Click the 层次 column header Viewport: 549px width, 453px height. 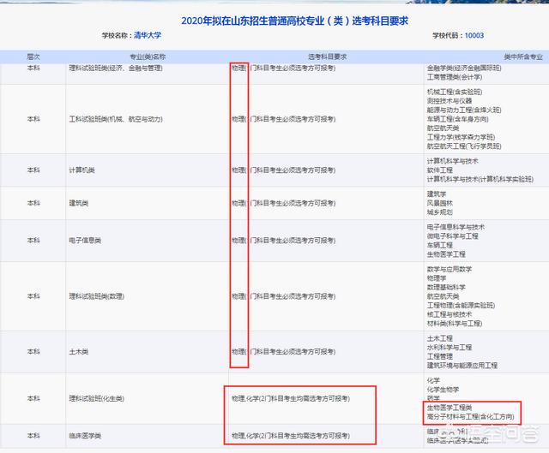pyautogui.click(x=33, y=57)
